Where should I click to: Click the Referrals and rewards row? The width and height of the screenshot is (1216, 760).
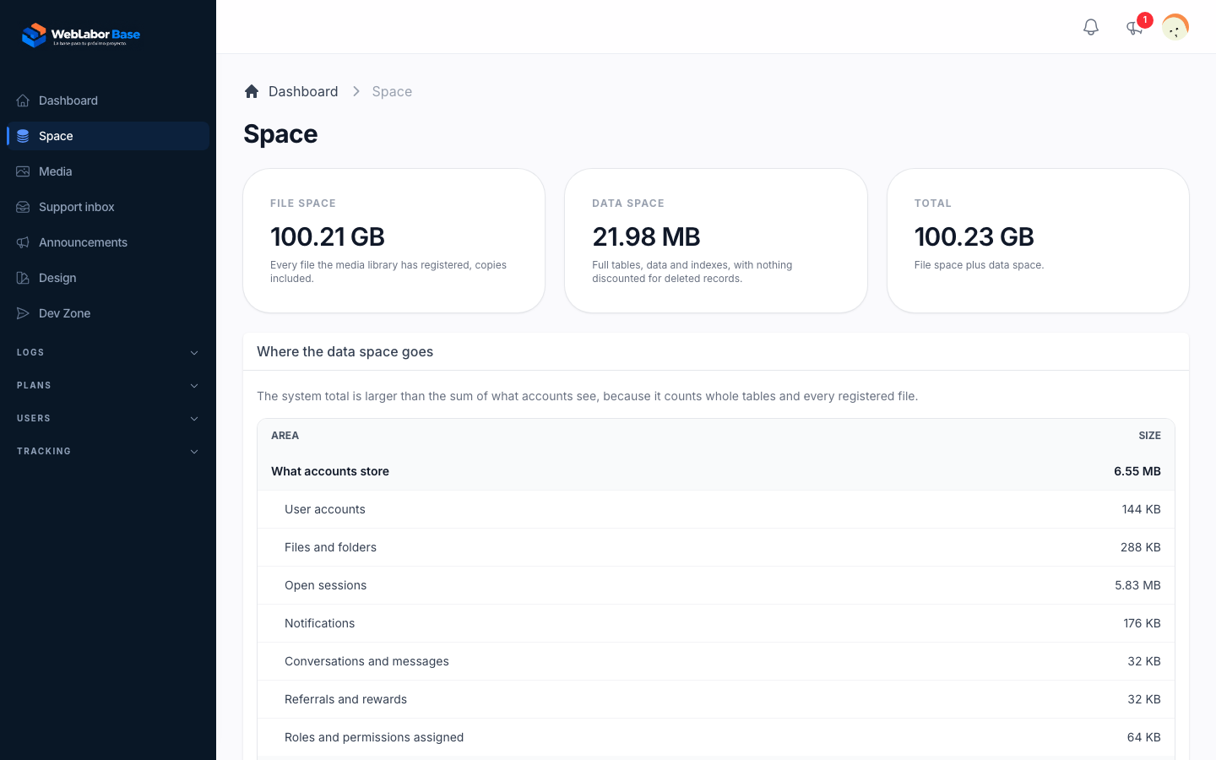tap(716, 699)
